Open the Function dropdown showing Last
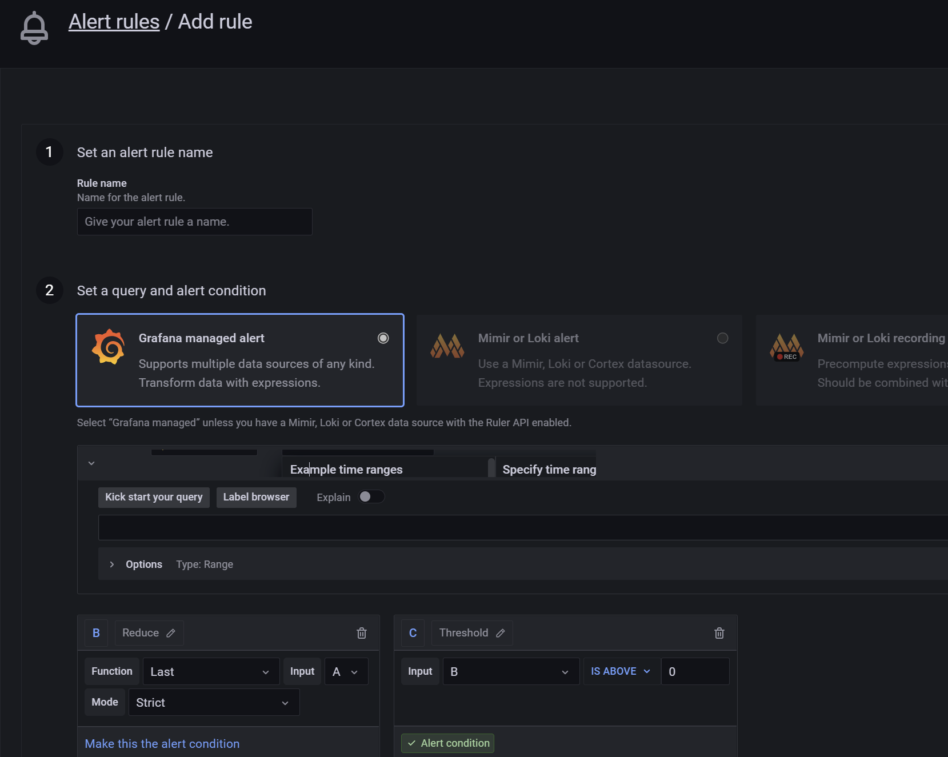This screenshot has height=757, width=948. coord(210,671)
